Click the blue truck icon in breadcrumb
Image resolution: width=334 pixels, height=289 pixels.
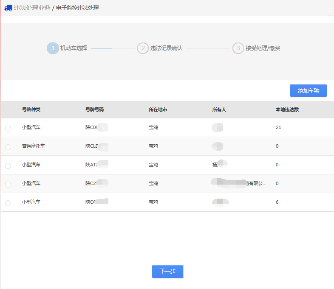pos(8,8)
